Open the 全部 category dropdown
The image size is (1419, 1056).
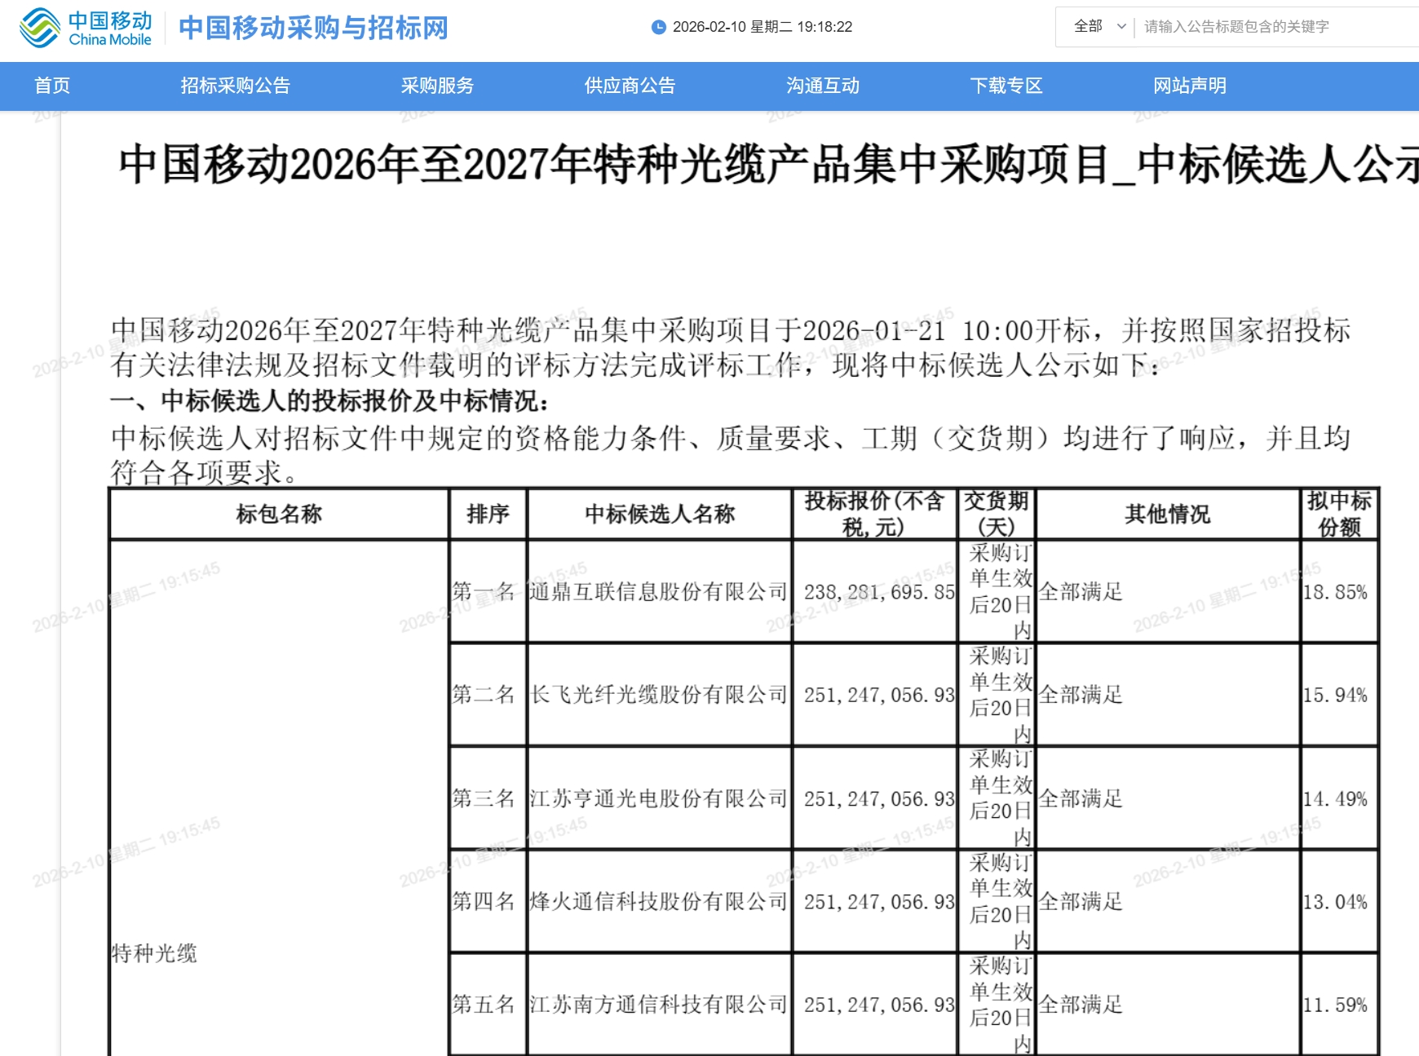pyautogui.click(x=1099, y=27)
